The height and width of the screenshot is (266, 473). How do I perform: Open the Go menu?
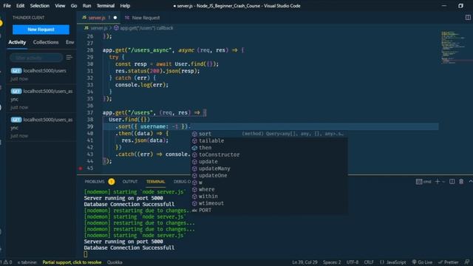pyautogui.click(x=74, y=6)
